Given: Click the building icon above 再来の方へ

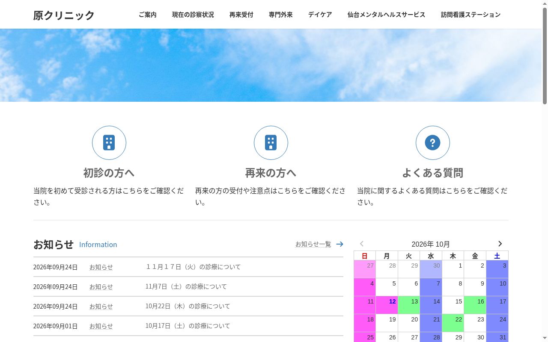Looking at the screenshot, I should (x=271, y=143).
